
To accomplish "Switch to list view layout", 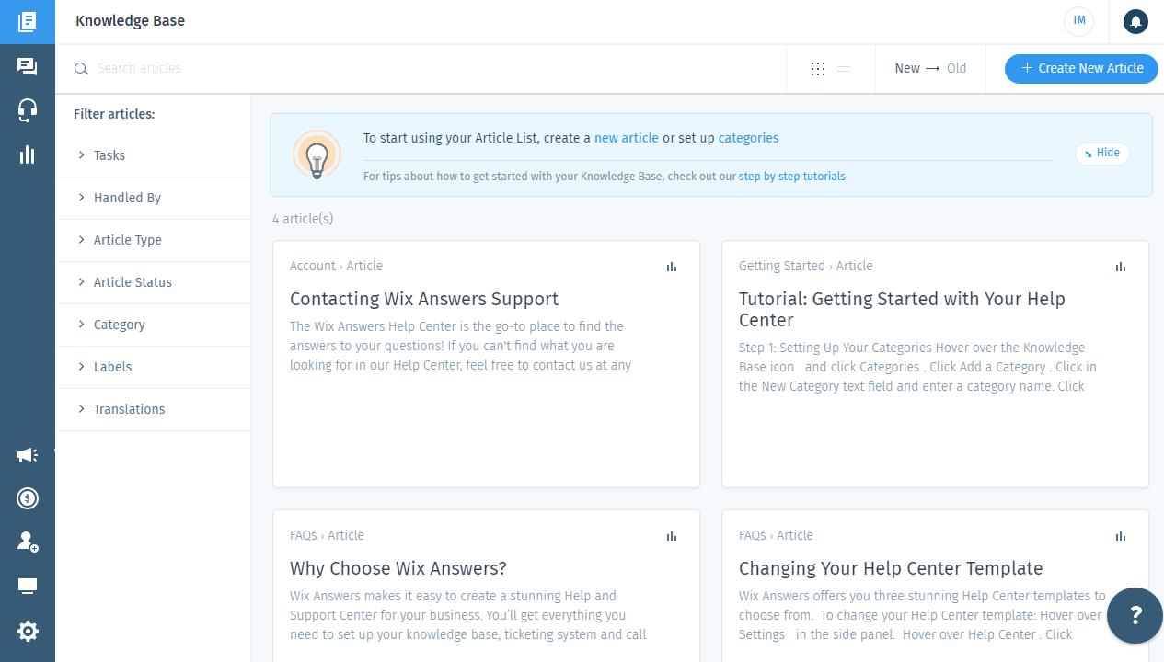I will point(844,69).
